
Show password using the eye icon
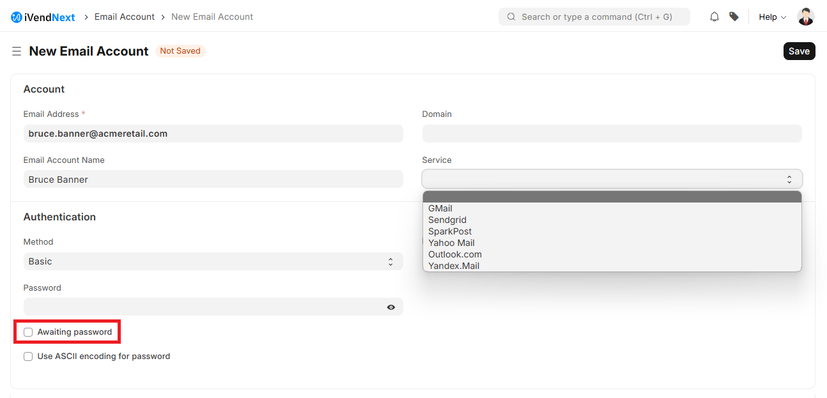coord(390,307)
